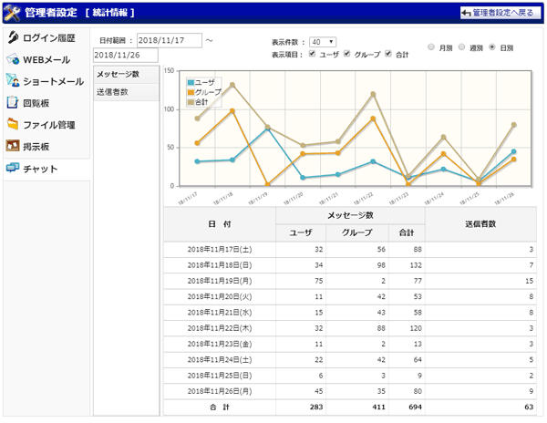Click the group total value 411
547x423 pixels.
[378, 407]
